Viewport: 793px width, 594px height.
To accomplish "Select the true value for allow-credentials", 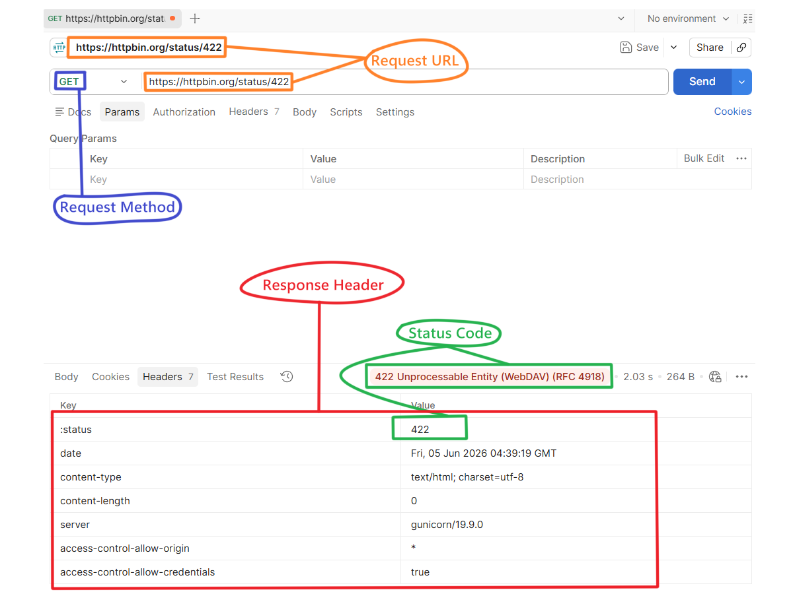I will coord(420,572).
